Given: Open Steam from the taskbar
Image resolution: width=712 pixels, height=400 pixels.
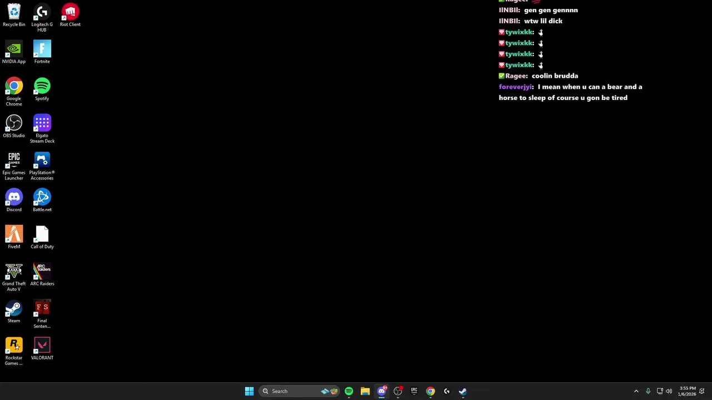Looking at the screenshot, I should 463,391.
